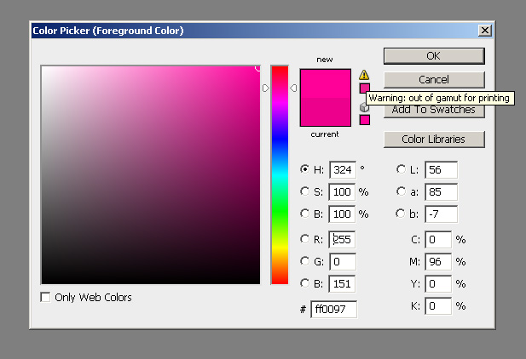Select the H (hue) radio button
The width and height of the screenshot is (526, 359).
(305, 169)
